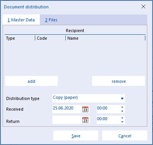Image resolution: width=153 pixels, height=145 pixels.
Task: Switch to the Master Data tab
Action: [x=21, y=20]
